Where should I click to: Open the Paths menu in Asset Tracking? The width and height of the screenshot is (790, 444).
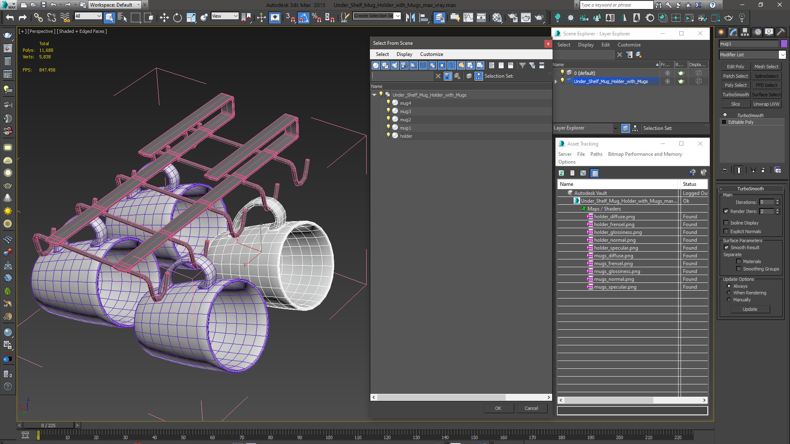click(596, 154)
